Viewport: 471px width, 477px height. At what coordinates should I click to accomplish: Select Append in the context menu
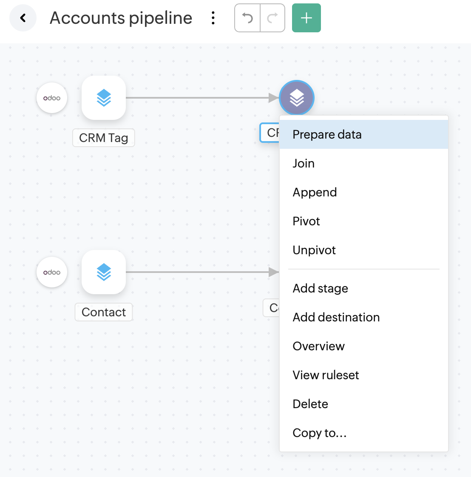pyautogui.click(x=315, y=192)
